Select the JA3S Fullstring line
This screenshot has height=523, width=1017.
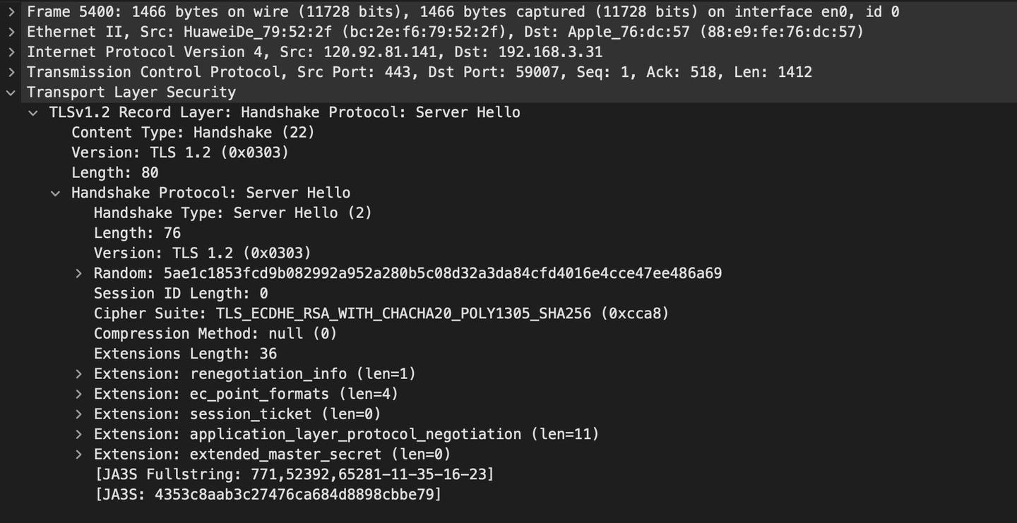(x=294, y=474)
